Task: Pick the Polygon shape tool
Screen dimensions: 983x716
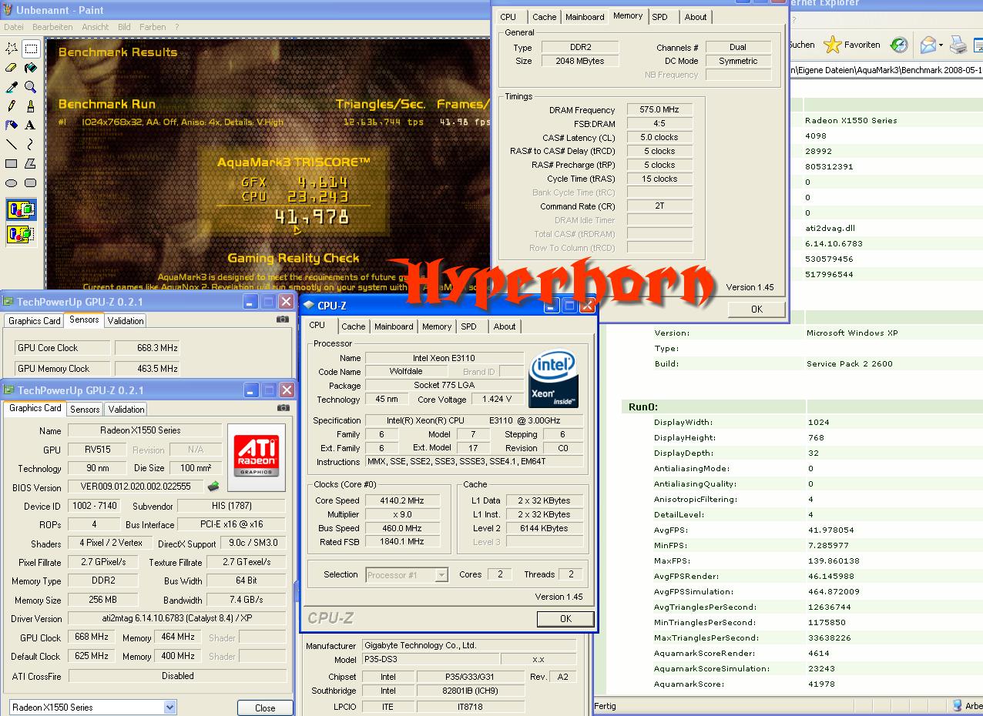Action: 31,163
